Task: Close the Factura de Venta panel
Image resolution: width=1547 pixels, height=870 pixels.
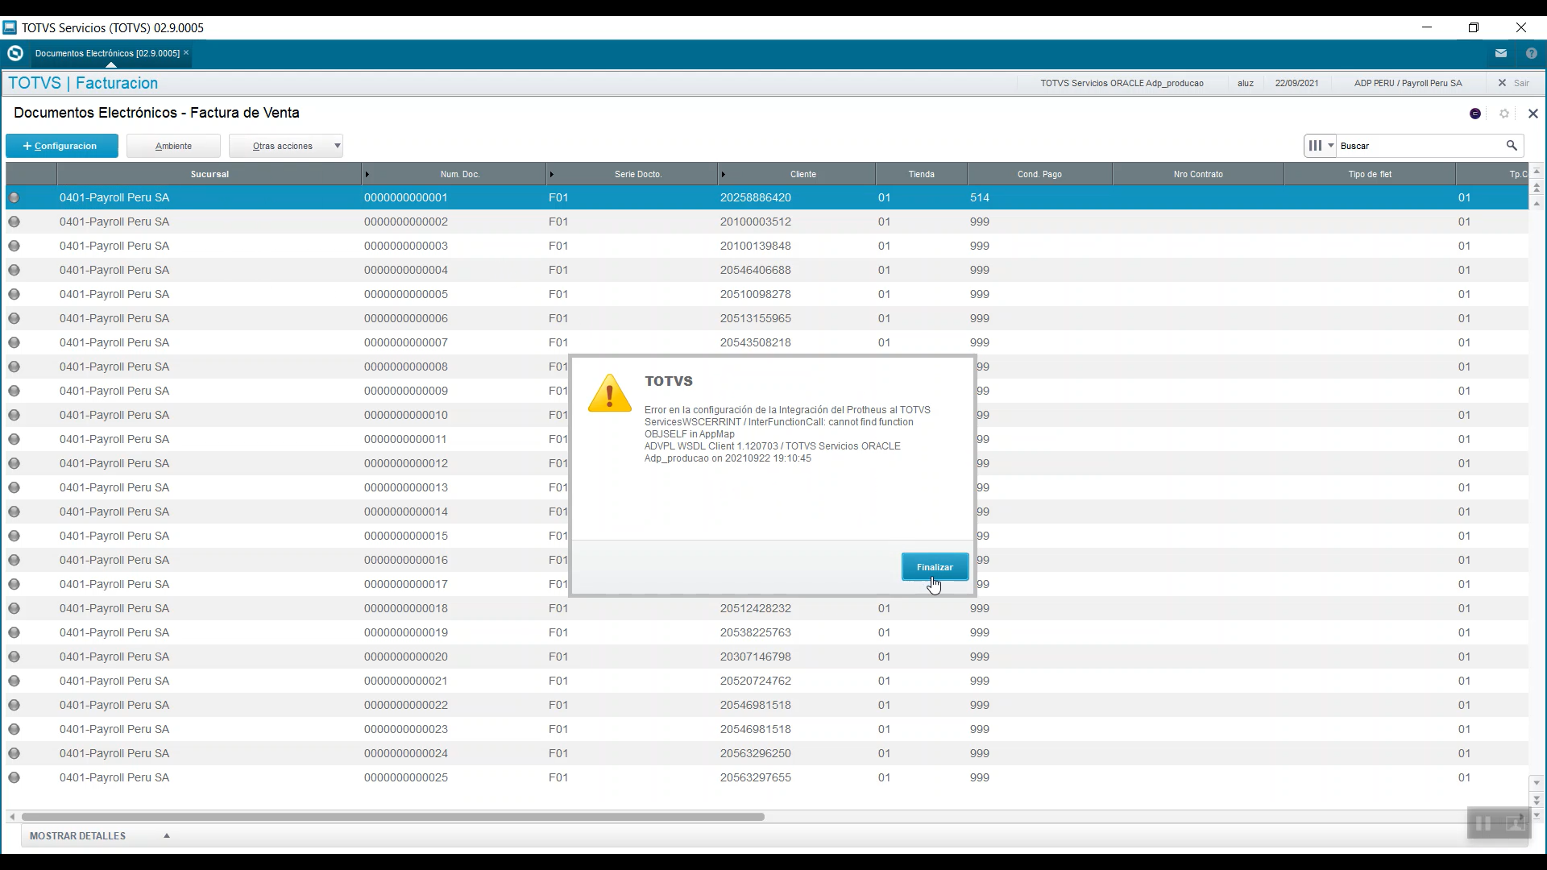Action: click(1532, 114)
